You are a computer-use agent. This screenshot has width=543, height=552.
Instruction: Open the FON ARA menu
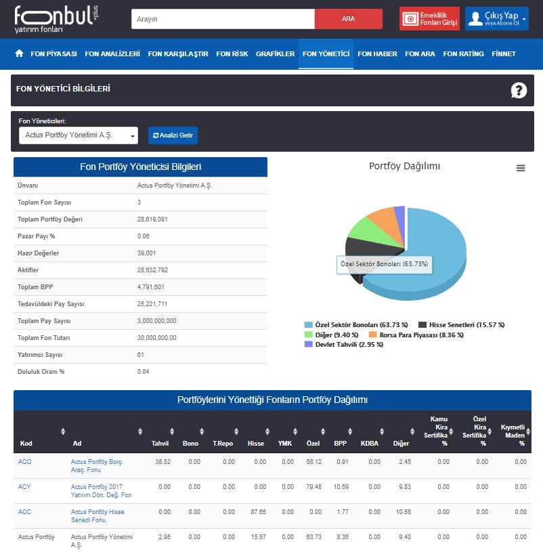click(x=420, y=54)
